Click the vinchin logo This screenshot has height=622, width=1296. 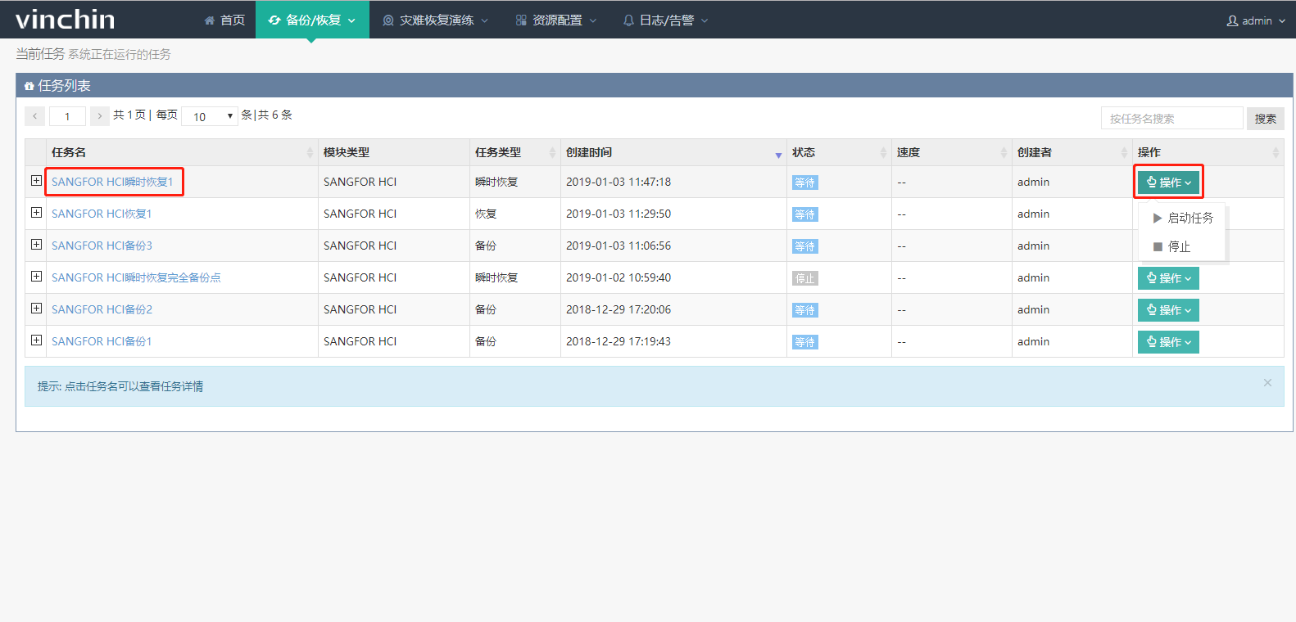[65, 19]
